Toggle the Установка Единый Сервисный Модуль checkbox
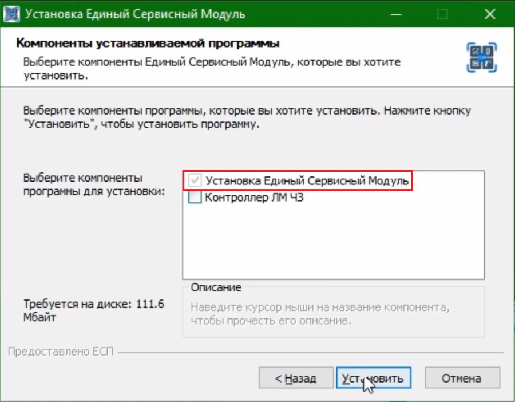This screenshot has height=402, width=515. [x=195, y=180]
